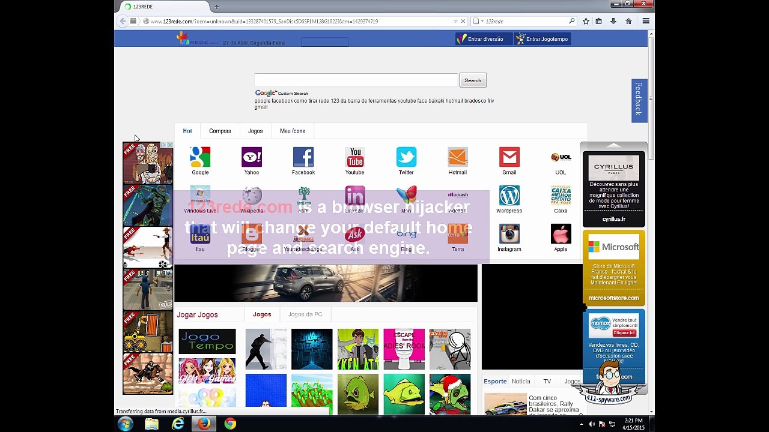The height and width of the screenshot is (432, 769).
Task: Select the Esporte news tab
Action: (x=496, y=381)
